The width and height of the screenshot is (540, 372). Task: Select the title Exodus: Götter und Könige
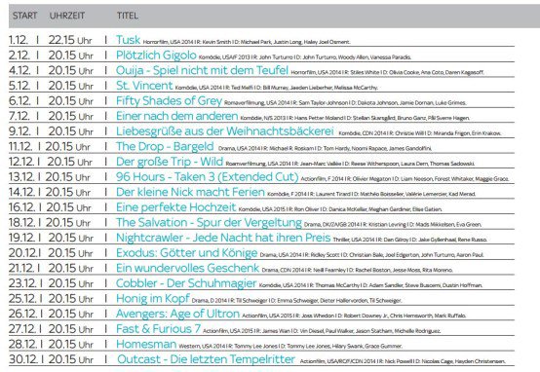pyautogui.click(x=186, y=253)
